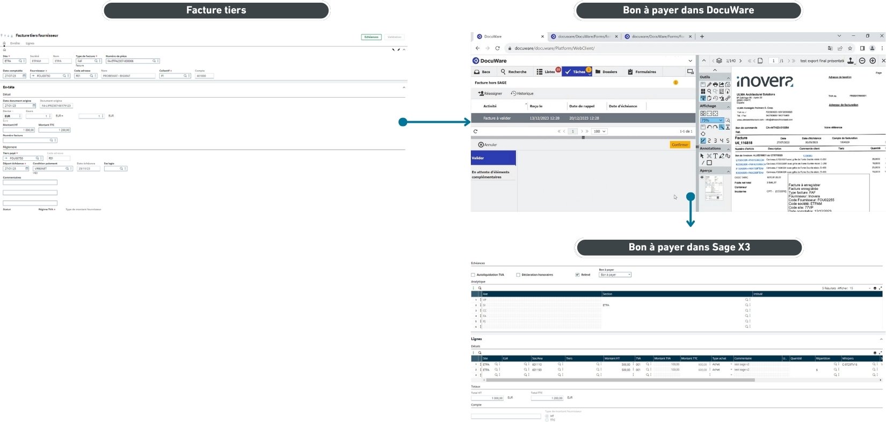Expand the DocuWare header chevron
This screenshot has width=886, height=422.
690,61
